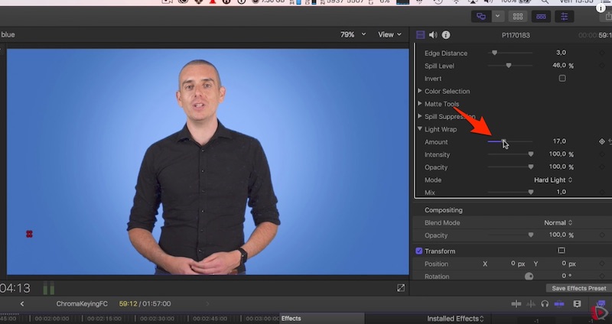Open the Audio inspector speaker icon
612x324 pixels.
pyautogui.click(x=433, y=34)
